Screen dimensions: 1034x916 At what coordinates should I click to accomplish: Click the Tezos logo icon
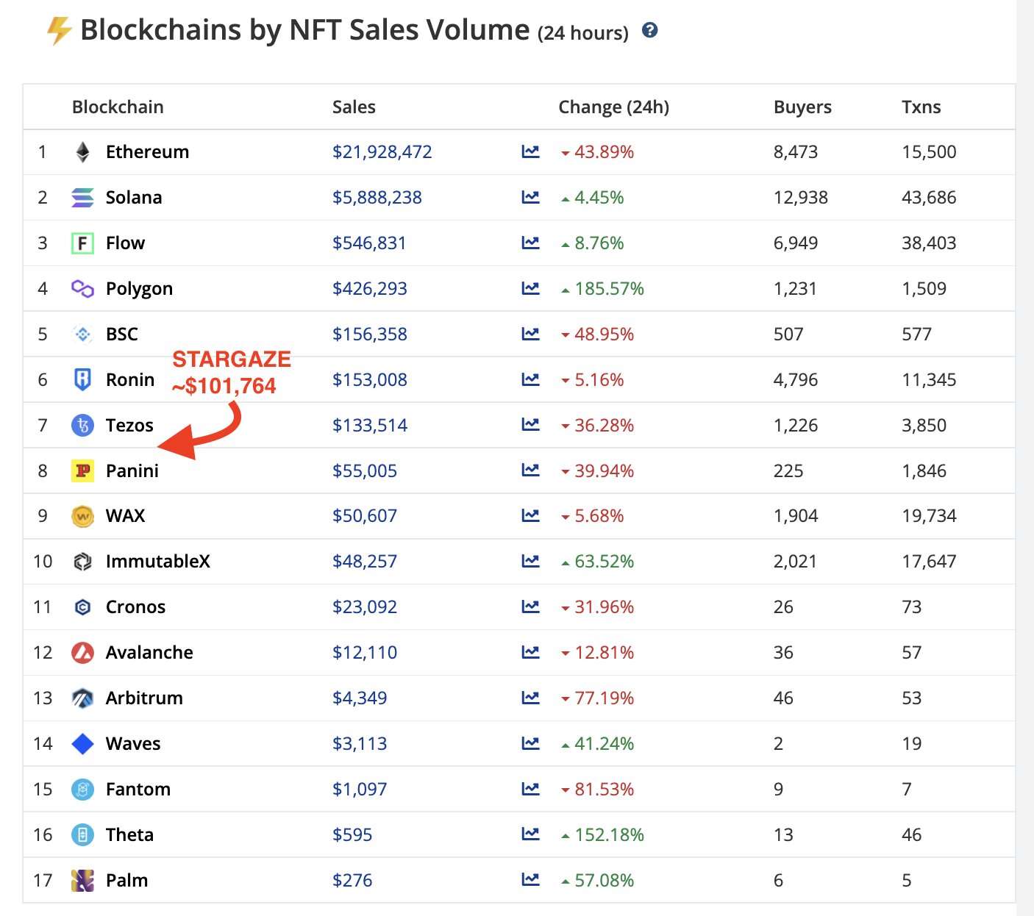[x=82, y=426]
